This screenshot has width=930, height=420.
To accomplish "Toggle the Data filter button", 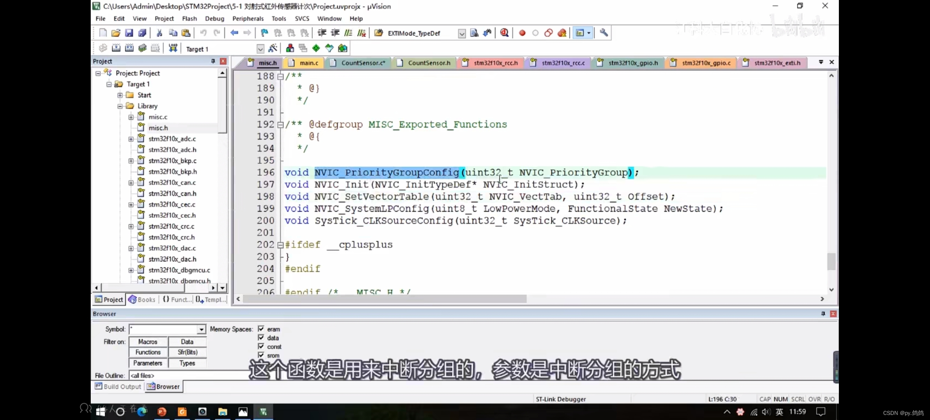I will pos(187,341).
